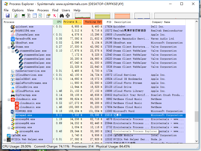Screen dimensions: 201x151
Task: Click the CPU usage history graph
Action: 83,16
